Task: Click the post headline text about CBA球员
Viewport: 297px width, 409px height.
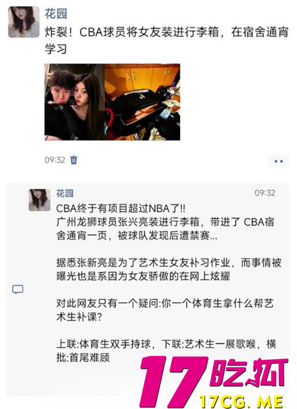Action: coord(167,41)
